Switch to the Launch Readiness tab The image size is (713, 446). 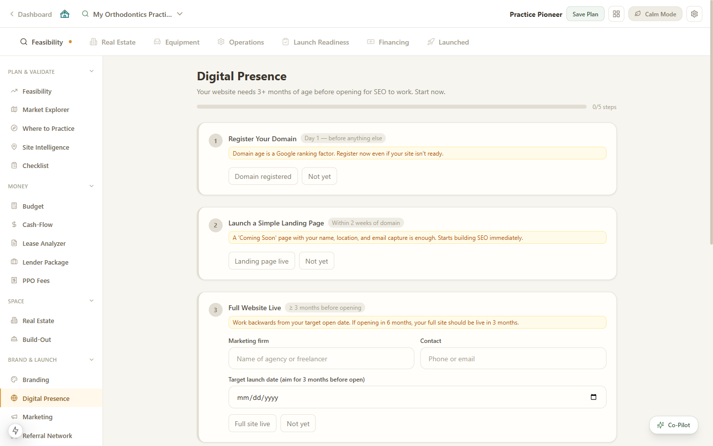point(315,42)
